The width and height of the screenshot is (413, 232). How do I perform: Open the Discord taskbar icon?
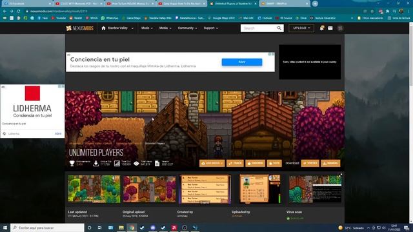coord(153,227)
